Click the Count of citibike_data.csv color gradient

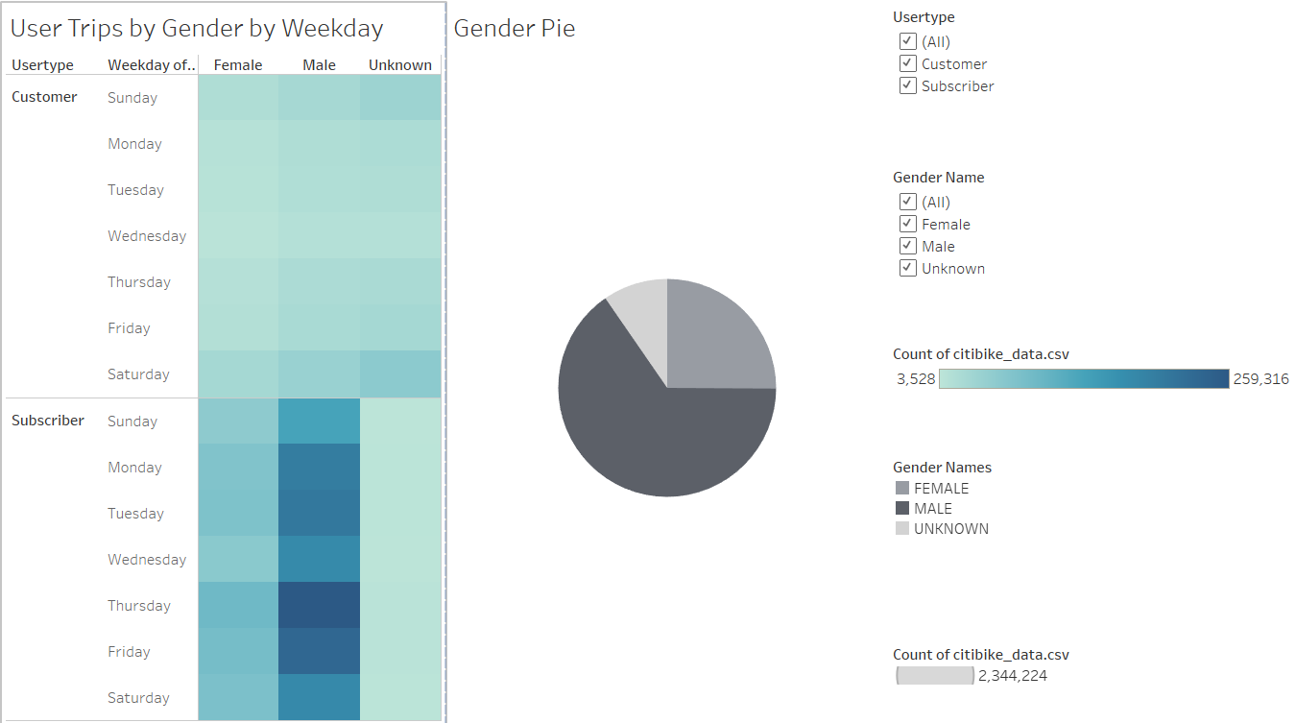click(x=1083, y=378)
